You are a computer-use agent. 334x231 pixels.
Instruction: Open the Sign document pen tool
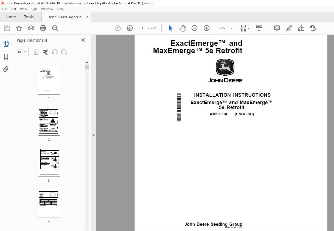point(301,28)
